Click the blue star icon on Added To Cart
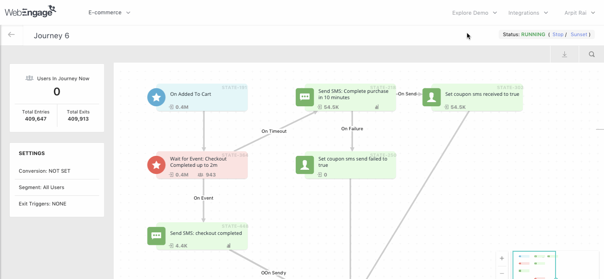The width and height of the screenshot is (604, 279). point(156,97)
